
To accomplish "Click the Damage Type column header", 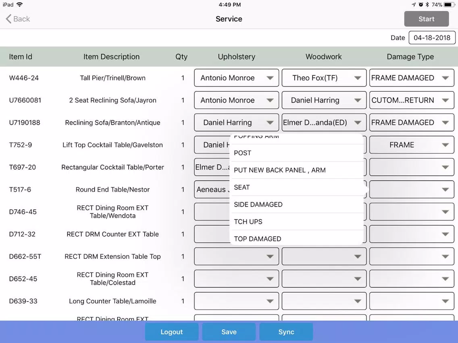I will [410, 57].
